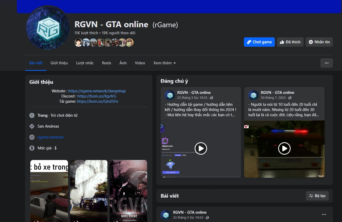Click the last follower avatar in the row
Viewport: 342px width, 222px height.
pos(130,43)
